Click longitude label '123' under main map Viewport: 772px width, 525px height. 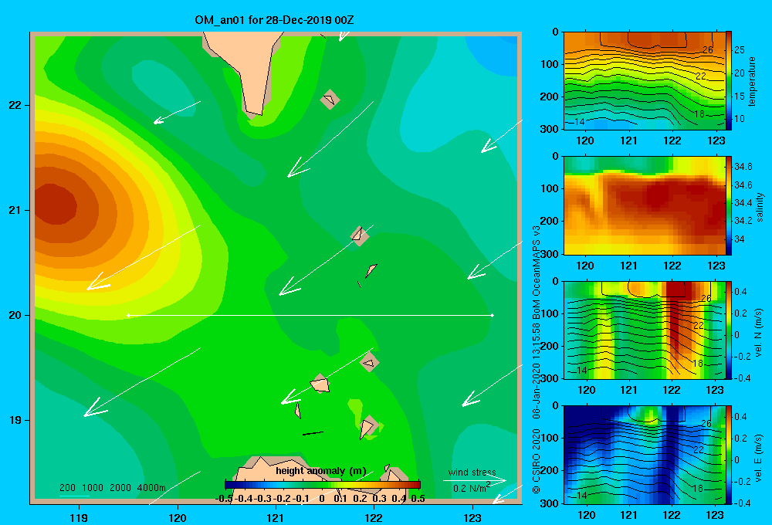pyautogui.click(x=472, y=517)
